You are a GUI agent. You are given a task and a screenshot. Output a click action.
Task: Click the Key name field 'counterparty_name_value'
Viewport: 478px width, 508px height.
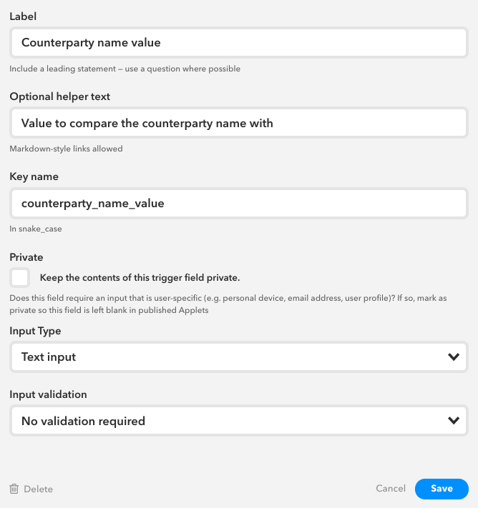239,203
